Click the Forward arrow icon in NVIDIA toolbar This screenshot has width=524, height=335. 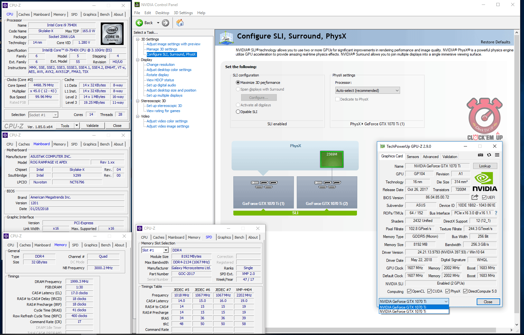pos(165,23)
